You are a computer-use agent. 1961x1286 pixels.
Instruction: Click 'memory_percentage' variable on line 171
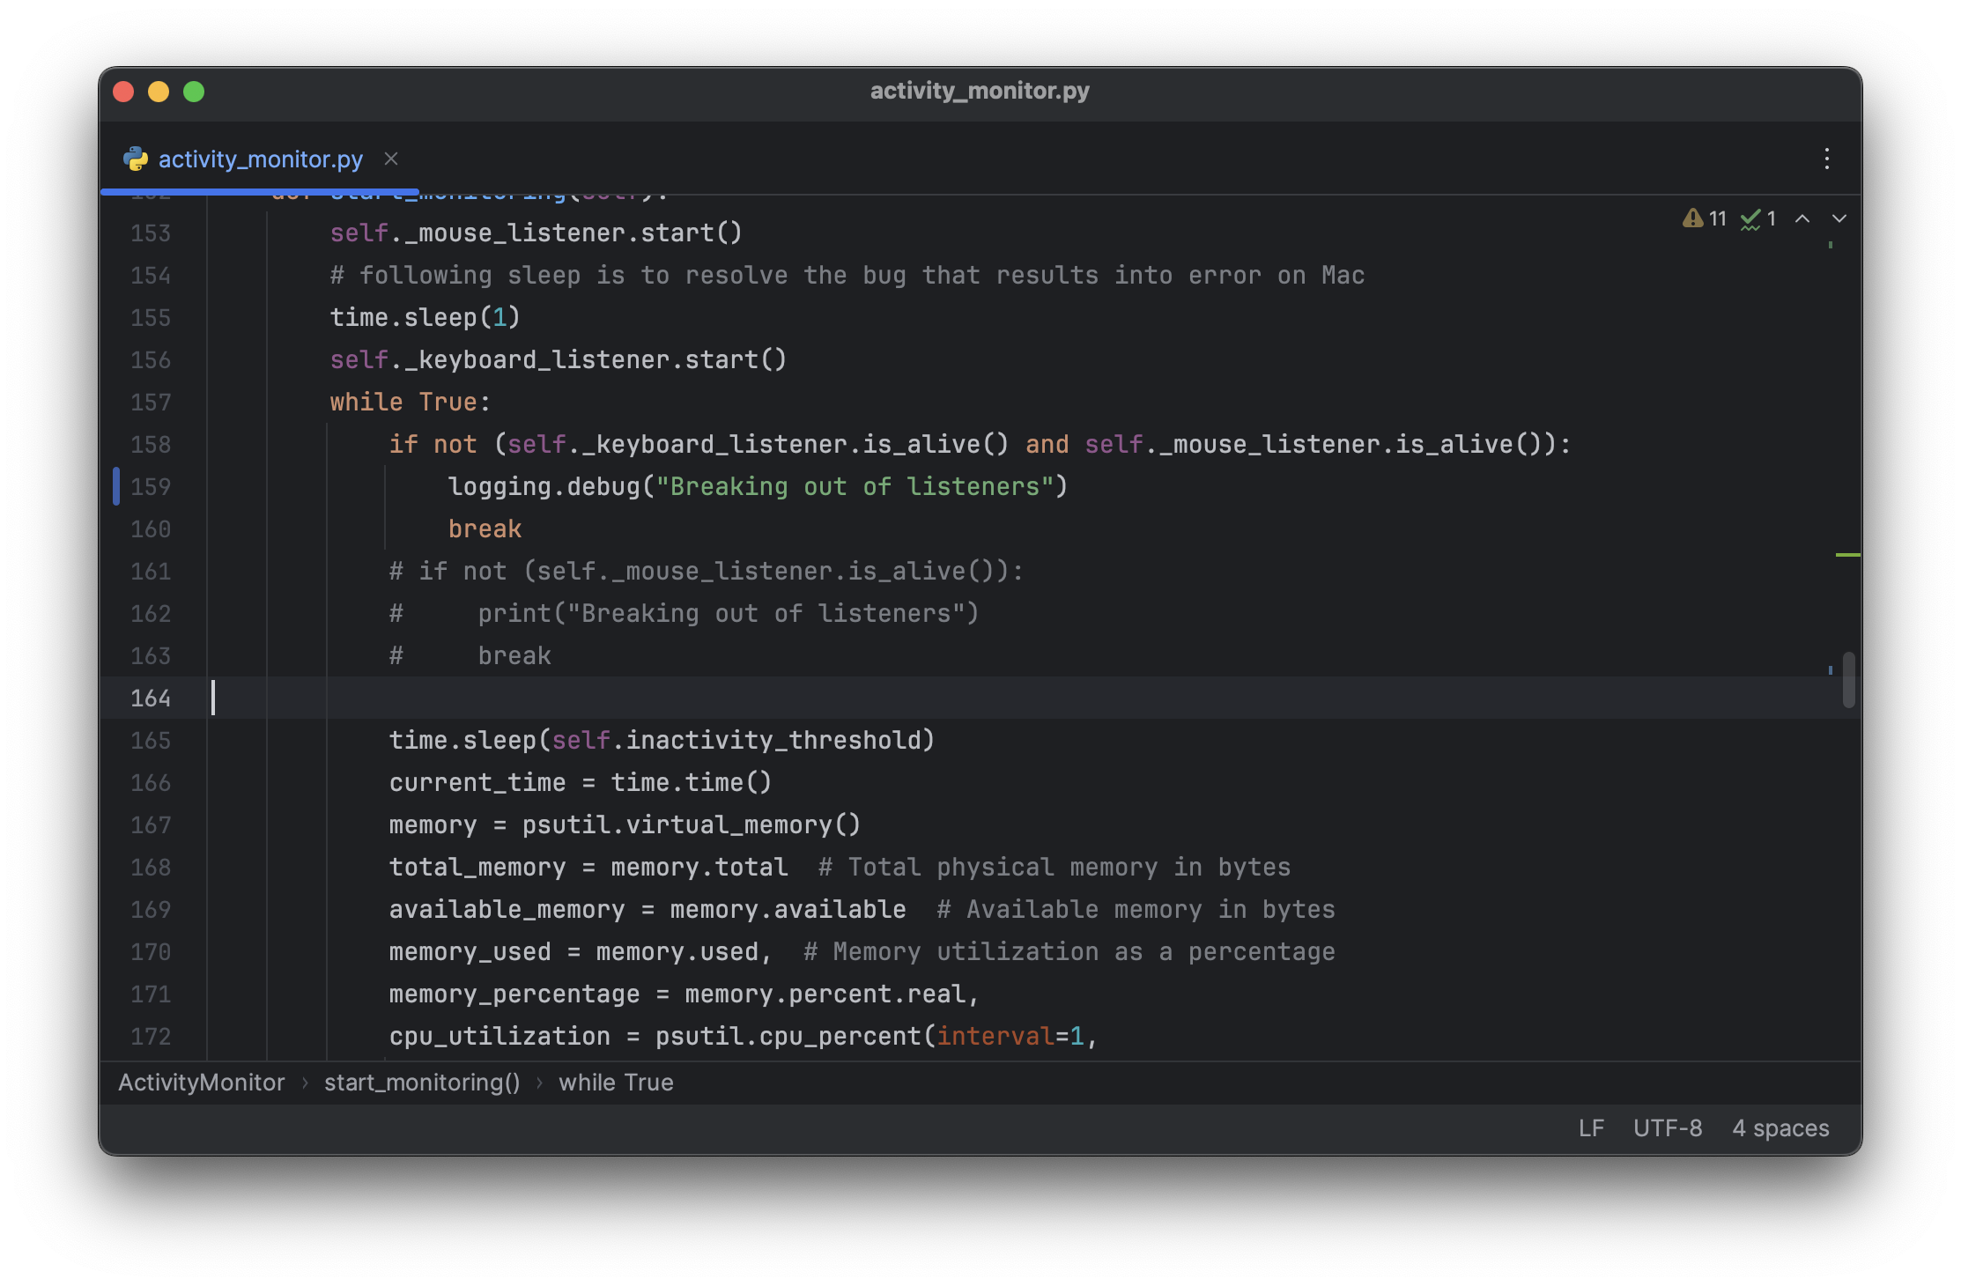(514, 994)
